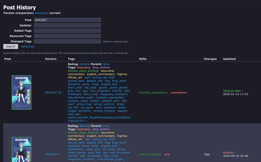Open the added multiple_expressions tag in Edits

(x=153, y=93)
